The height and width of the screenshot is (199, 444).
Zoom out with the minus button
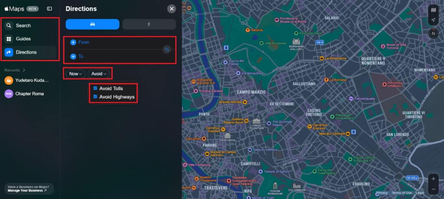click(x=433, y=189)
